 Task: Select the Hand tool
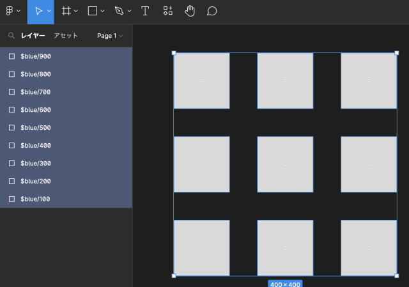pyautogui.click(x=190, y=11)
